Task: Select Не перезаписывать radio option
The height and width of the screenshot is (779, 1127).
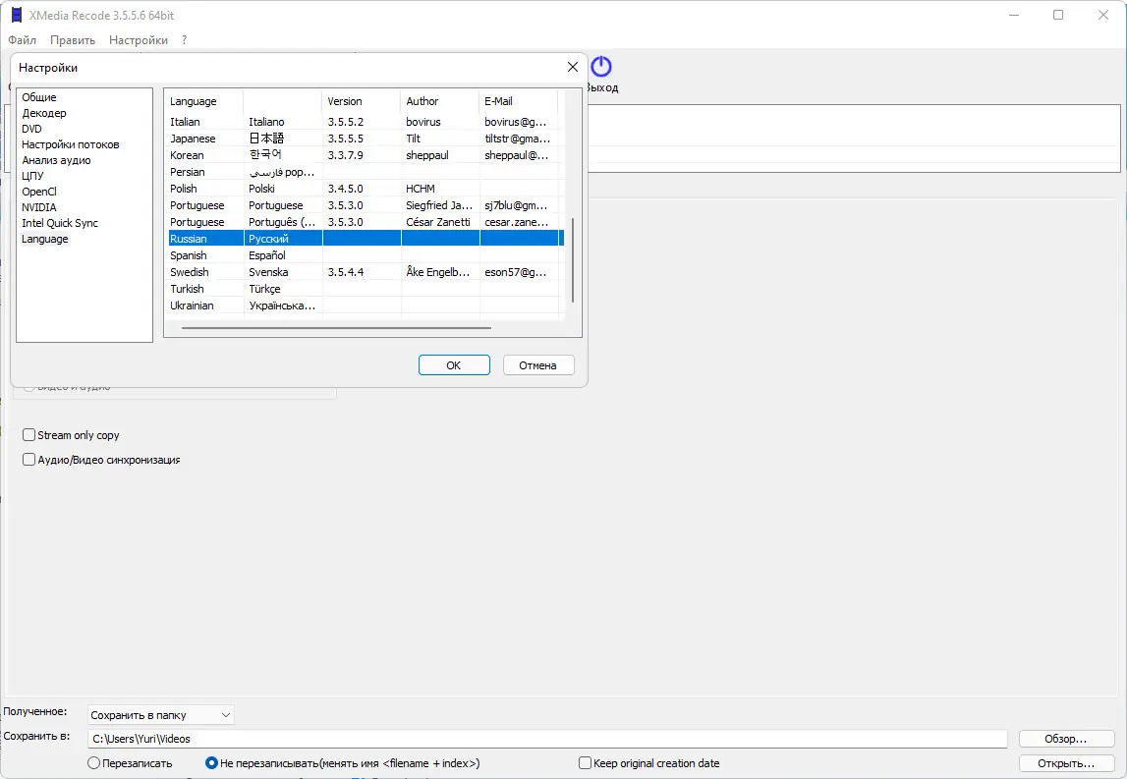Action: tap(211, 763)
